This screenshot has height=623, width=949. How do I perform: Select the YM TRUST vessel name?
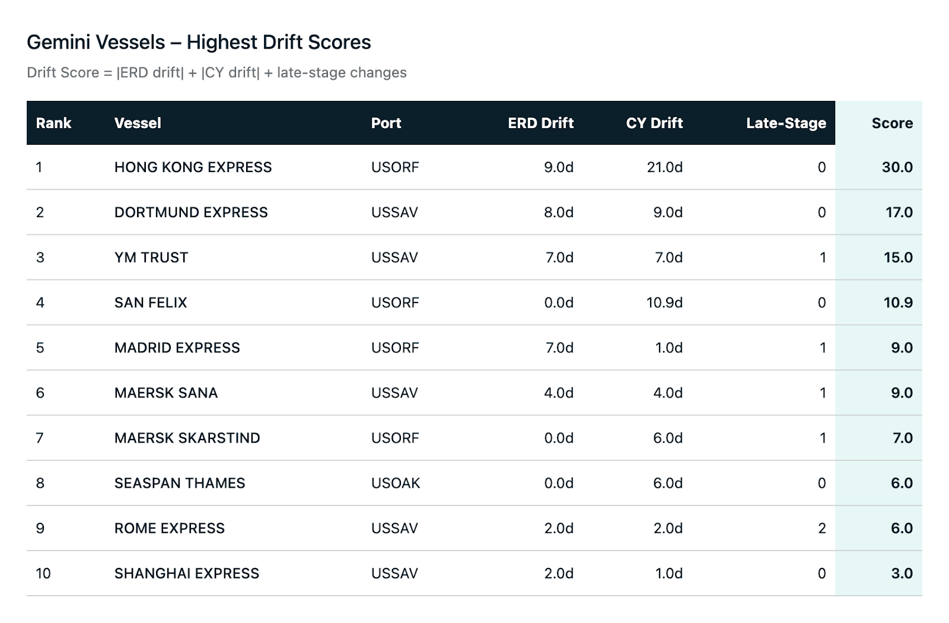pyautogui.click(x=151, y=258)
